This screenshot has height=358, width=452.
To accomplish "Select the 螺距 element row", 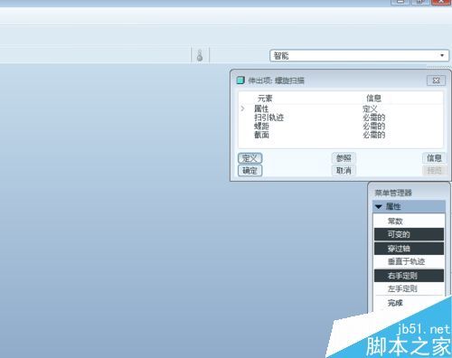I will pos(341,126).
